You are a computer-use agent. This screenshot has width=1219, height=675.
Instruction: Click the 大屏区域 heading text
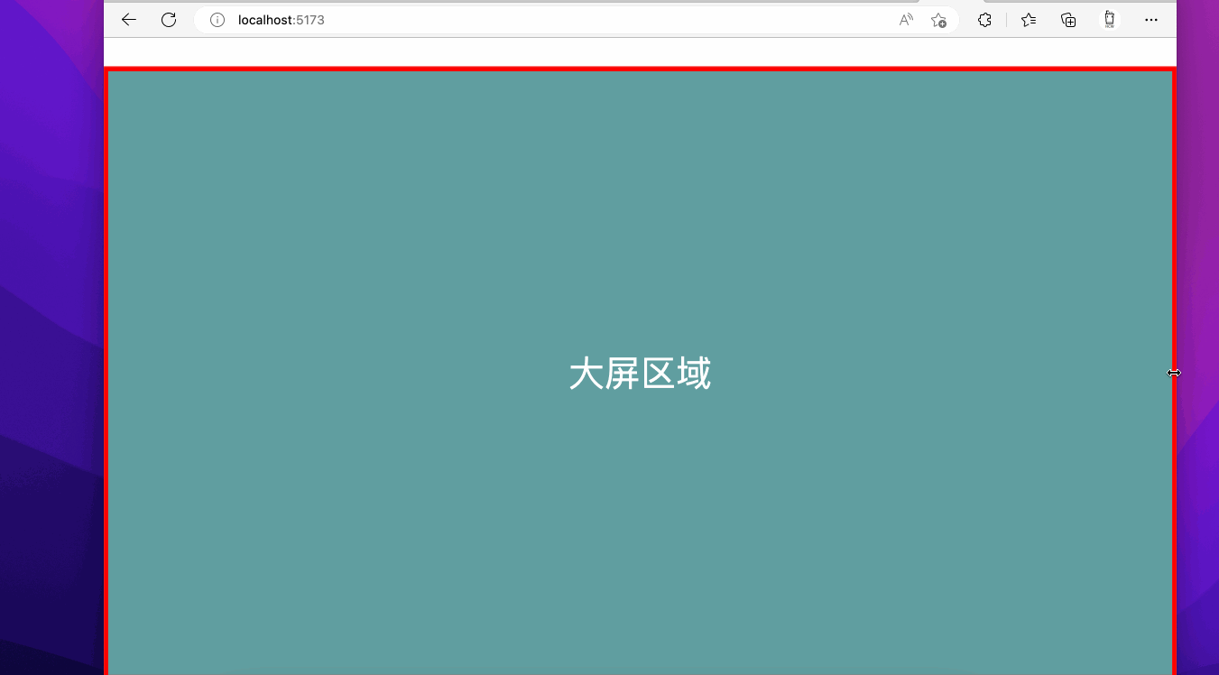(640, 374)
